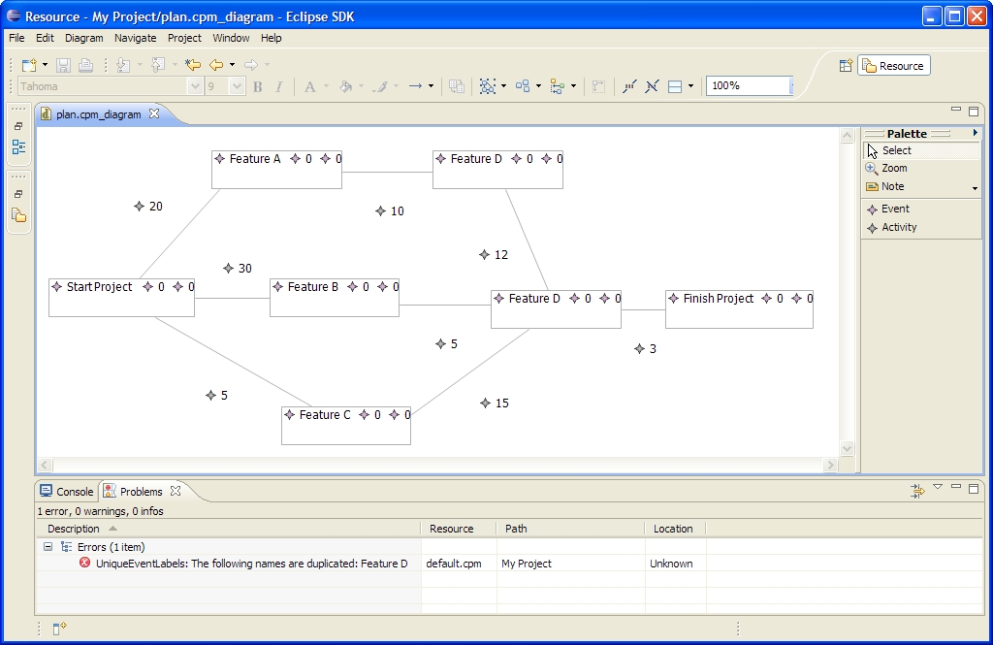Click the Copy Appearance Properties icon
The width and height of the screenshot is (993, 645).
456,86
